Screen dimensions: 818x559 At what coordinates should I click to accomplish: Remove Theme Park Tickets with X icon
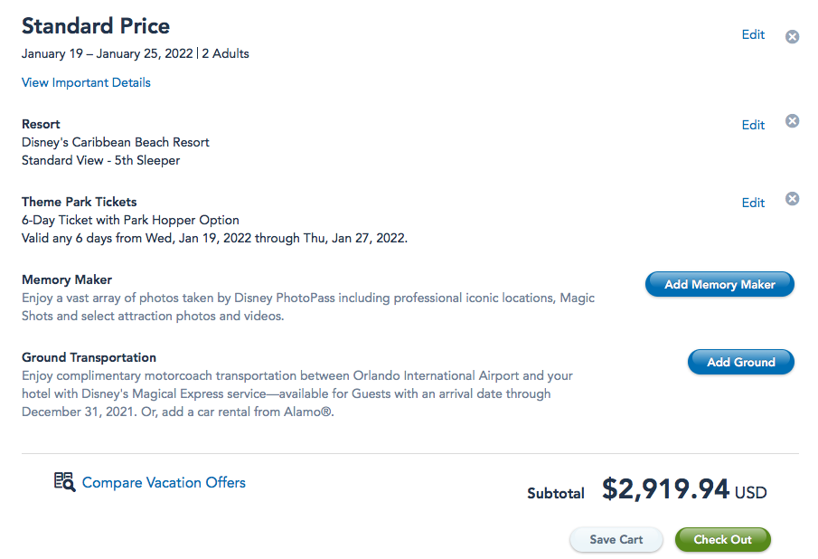[792, 199]
